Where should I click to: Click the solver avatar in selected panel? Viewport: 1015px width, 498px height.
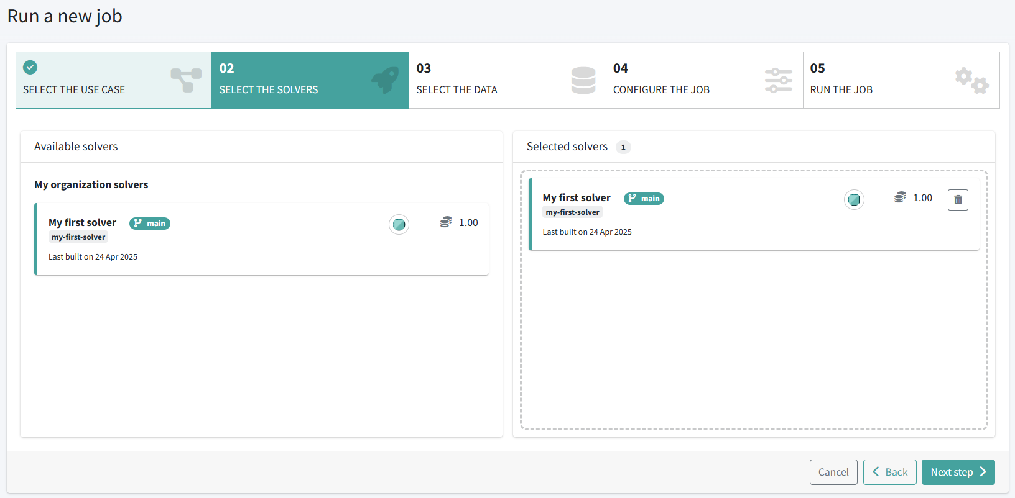(854, 199)
